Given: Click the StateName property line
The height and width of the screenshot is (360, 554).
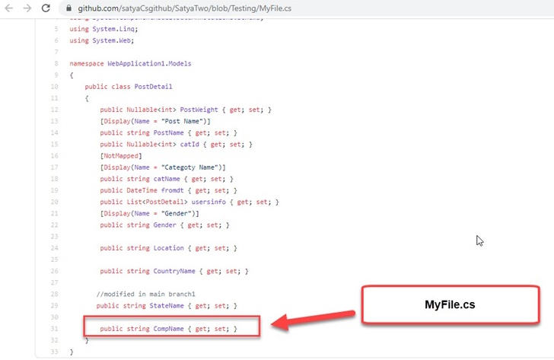Looking at the screenshot, I should point(167,306).
